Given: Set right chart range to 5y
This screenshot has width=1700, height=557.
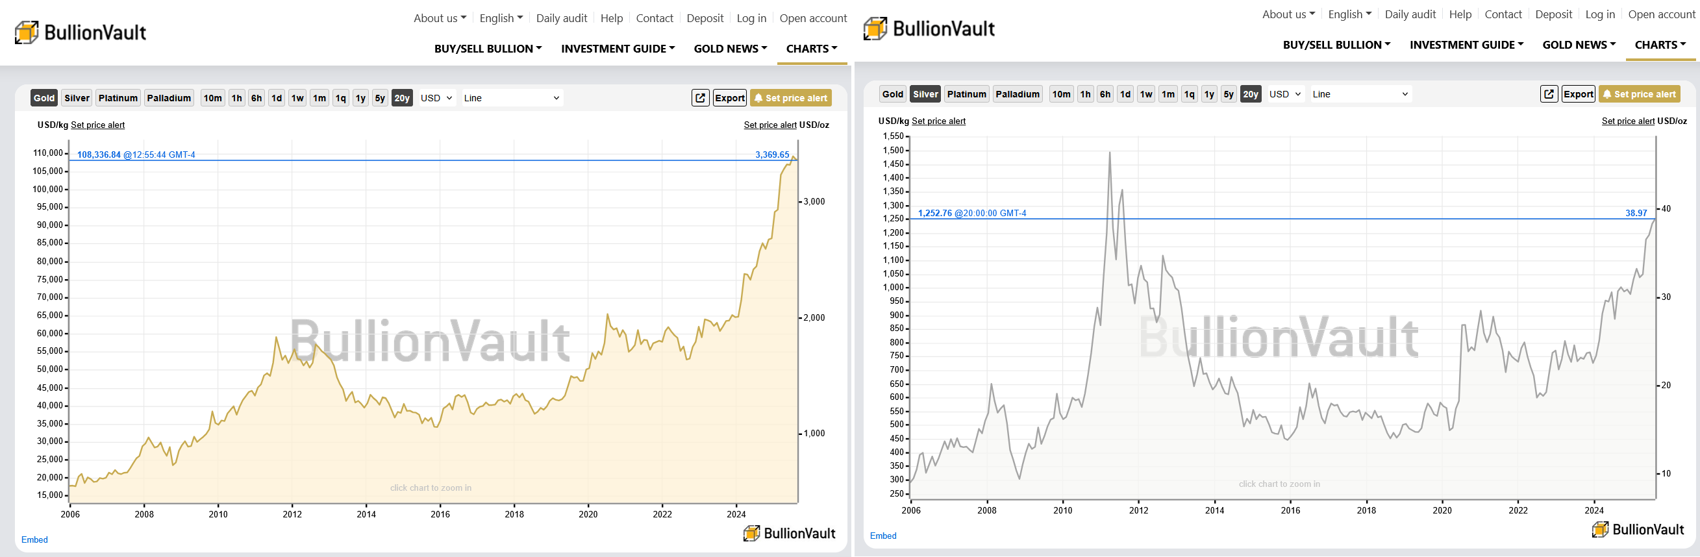Looking at the screenshot, I should [x=1229, y=93].
